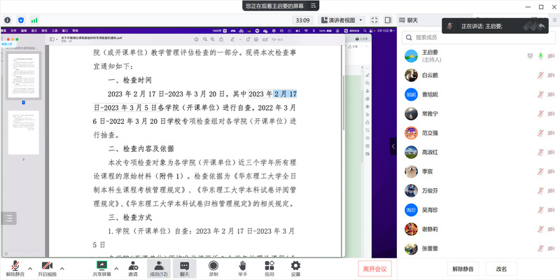
Task: Click the blue security shield icon
Action: coord(20,20)
